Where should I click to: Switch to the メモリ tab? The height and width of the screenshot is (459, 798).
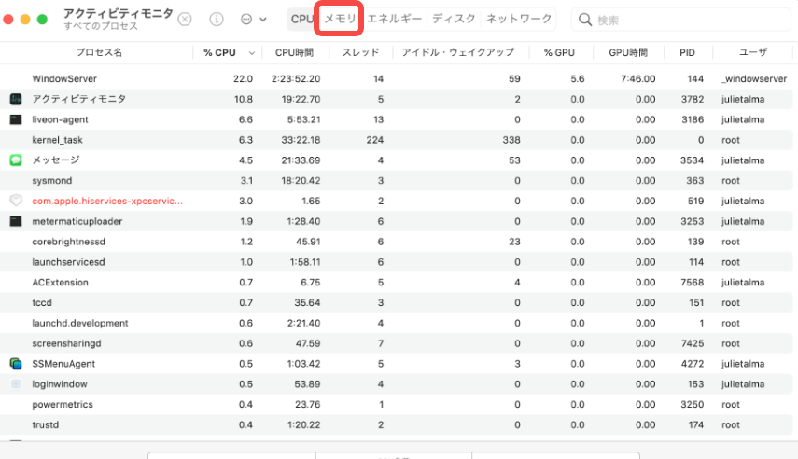coord(340,19)
